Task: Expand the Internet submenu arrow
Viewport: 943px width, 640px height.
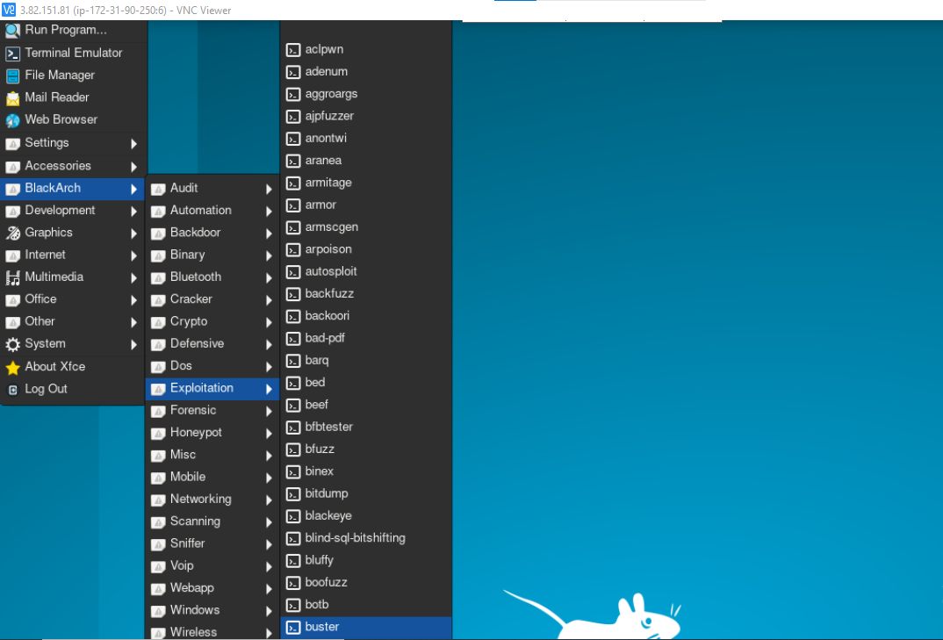Action: pos(133,255)
